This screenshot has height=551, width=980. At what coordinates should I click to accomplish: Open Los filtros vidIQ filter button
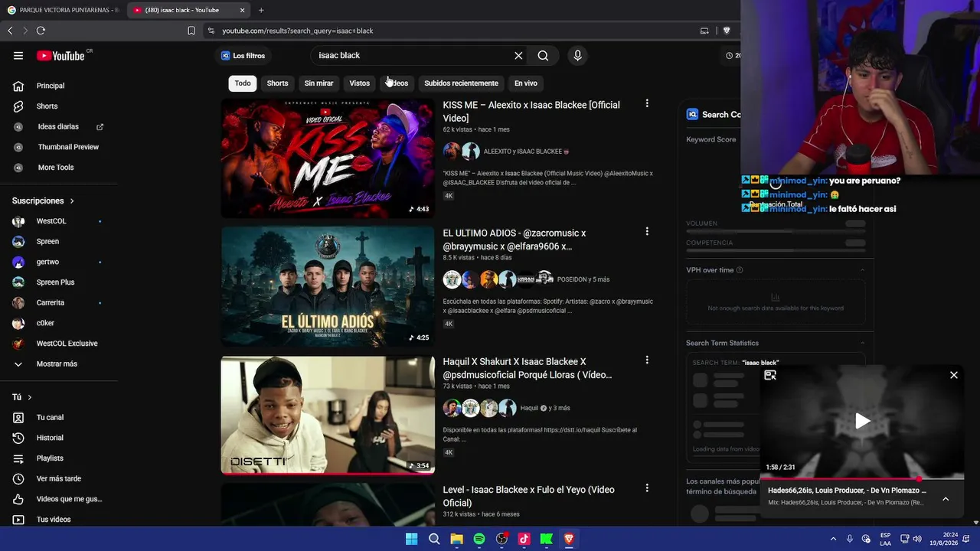[243, 56]
